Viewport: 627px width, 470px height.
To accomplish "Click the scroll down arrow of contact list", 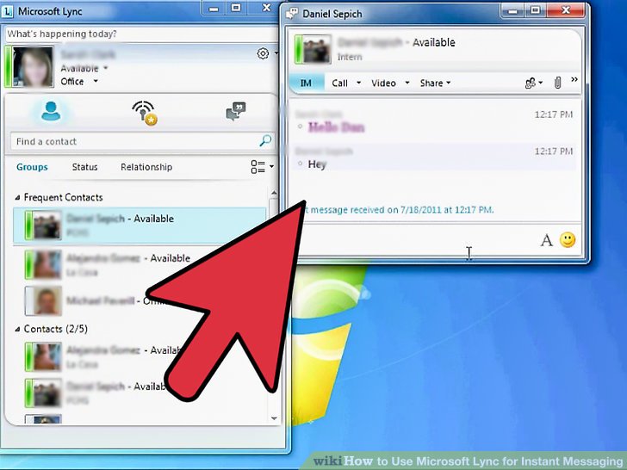I will [274, 418].
